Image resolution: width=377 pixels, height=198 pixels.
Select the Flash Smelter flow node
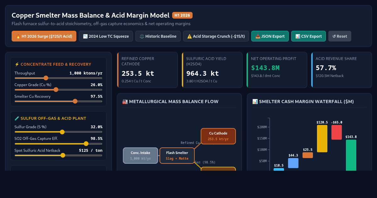pos(177,156)
